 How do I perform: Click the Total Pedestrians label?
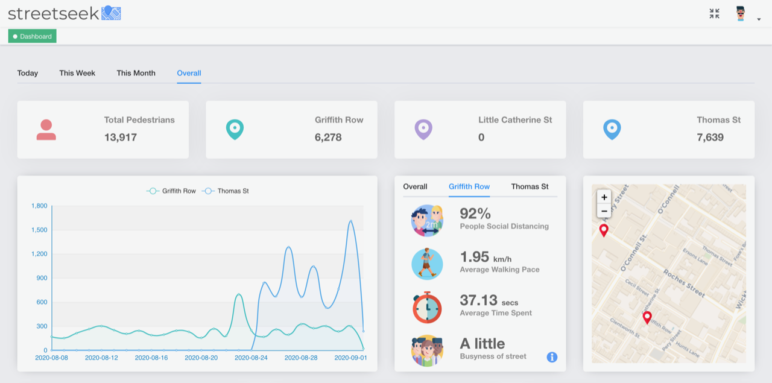[x=139, y=120]
